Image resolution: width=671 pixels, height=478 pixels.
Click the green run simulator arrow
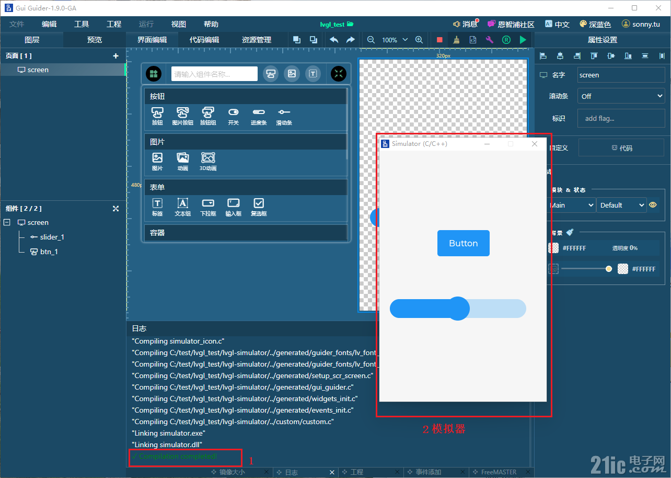pos(523,40)
